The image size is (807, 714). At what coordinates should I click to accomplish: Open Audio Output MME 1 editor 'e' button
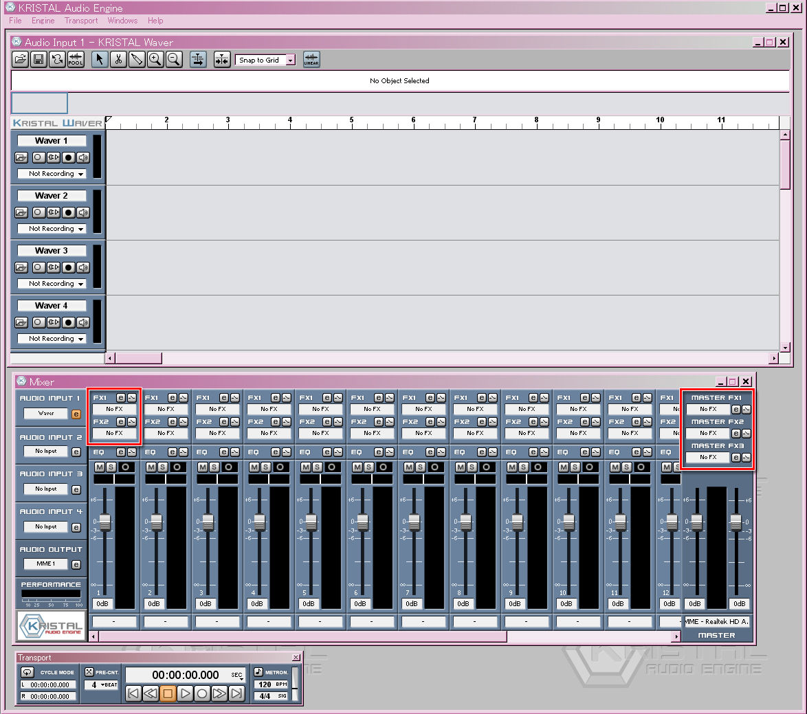[76, 565]
